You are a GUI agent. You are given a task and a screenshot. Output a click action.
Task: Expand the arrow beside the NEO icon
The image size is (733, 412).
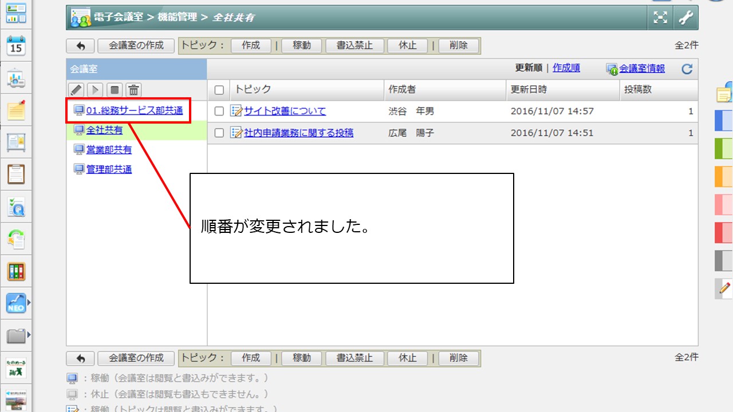tap(29, 303)
